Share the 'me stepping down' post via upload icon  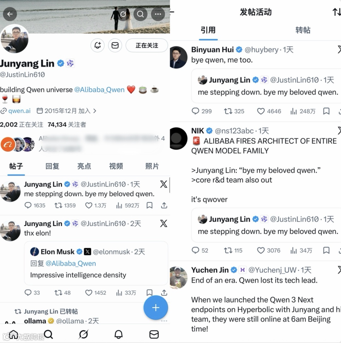point(164,205)
